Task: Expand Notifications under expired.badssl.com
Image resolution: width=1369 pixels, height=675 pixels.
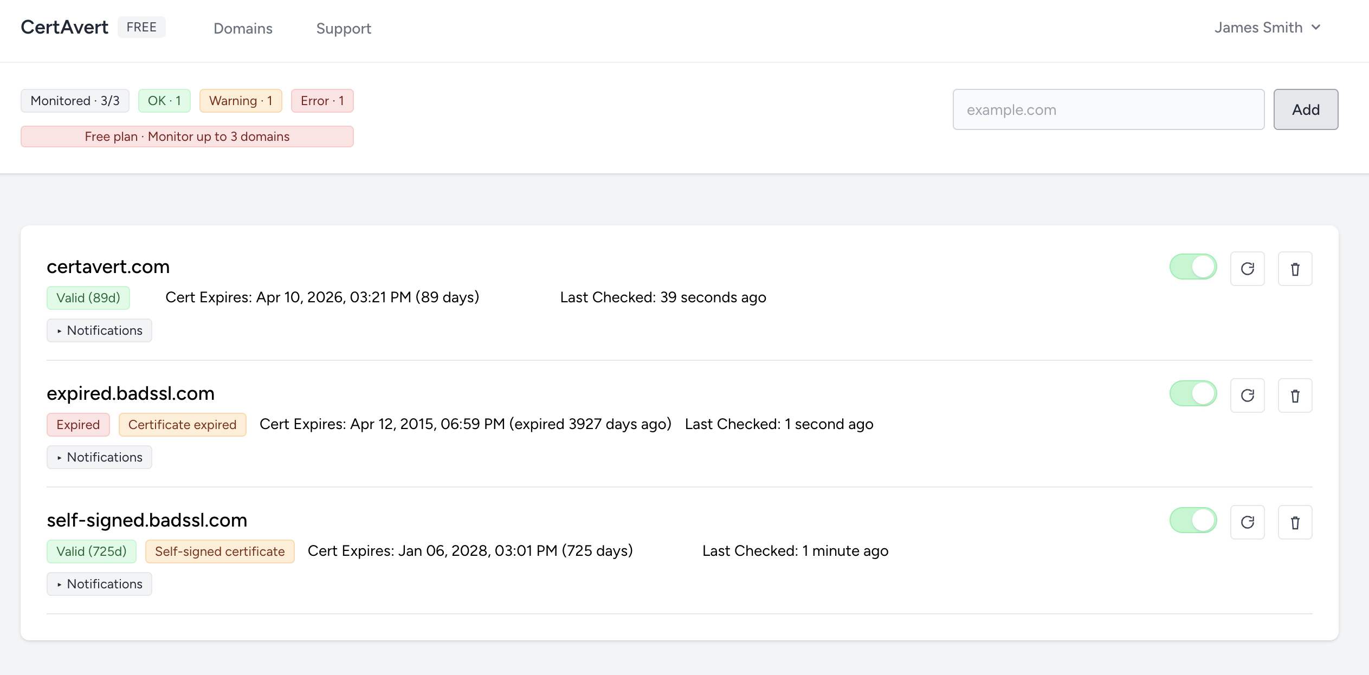Action: (x=99, y=457)
